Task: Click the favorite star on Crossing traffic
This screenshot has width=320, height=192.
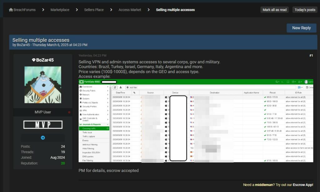Action: click(x=107, y=128)
